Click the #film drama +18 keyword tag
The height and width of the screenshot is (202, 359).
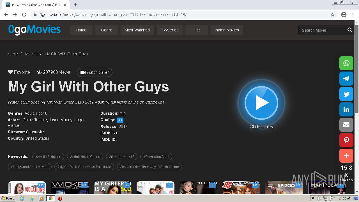(x=122, y=157)
